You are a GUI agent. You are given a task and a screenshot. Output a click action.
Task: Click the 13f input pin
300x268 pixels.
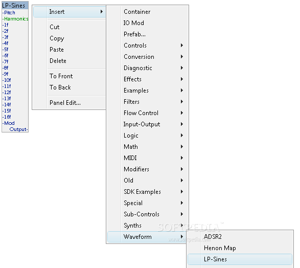[7, 98]
